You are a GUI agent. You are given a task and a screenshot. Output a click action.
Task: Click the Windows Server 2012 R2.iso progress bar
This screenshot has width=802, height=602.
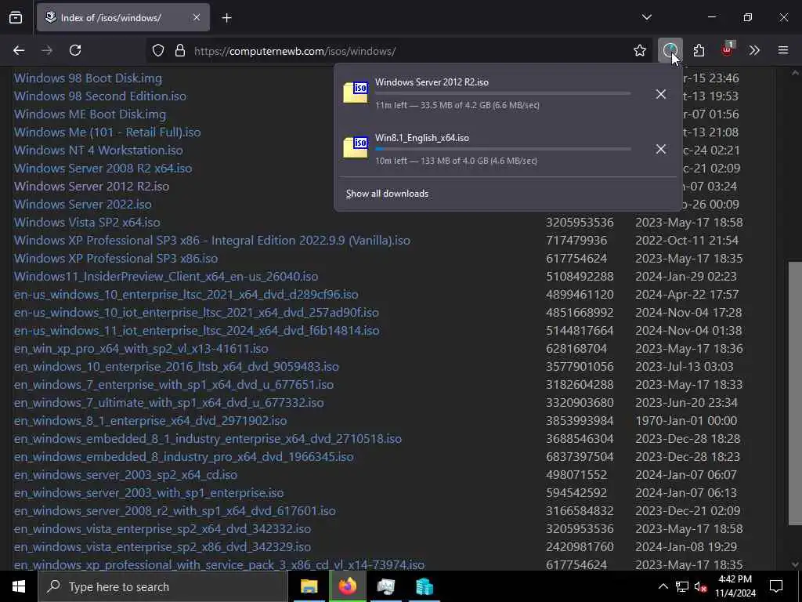[503, 93]
